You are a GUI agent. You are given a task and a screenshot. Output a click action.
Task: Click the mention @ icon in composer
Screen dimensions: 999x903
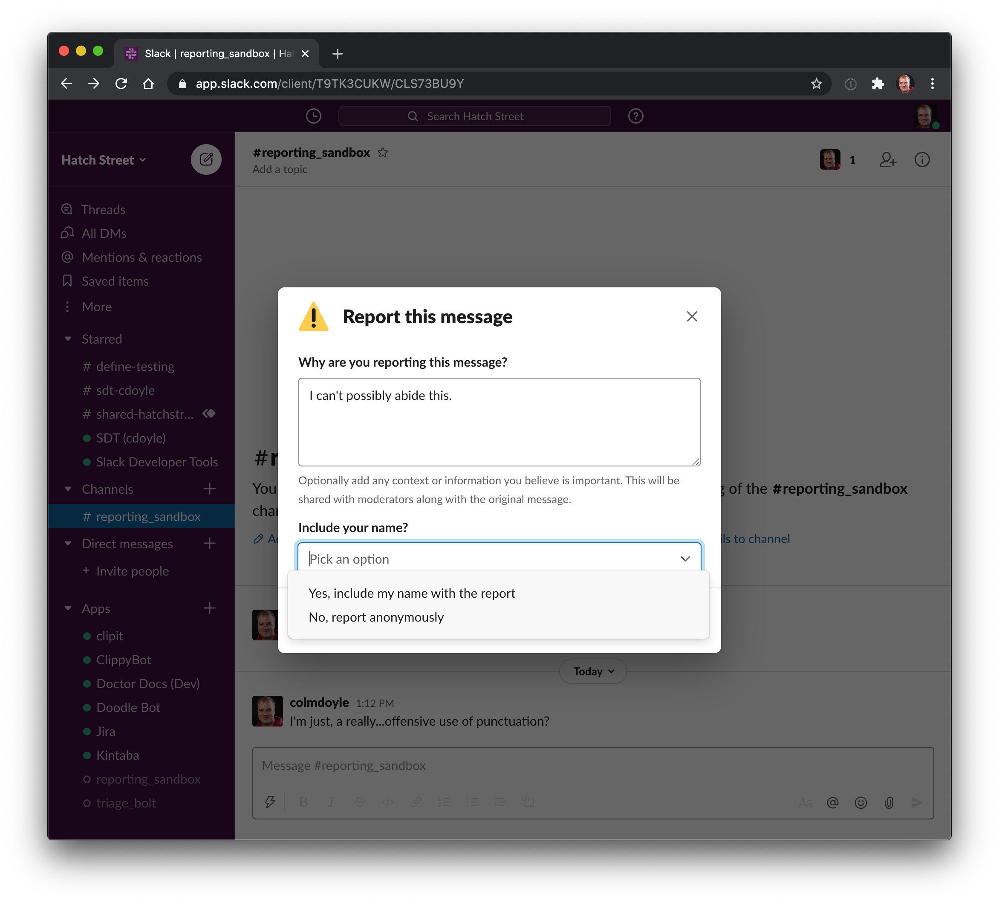pos(832,802)
